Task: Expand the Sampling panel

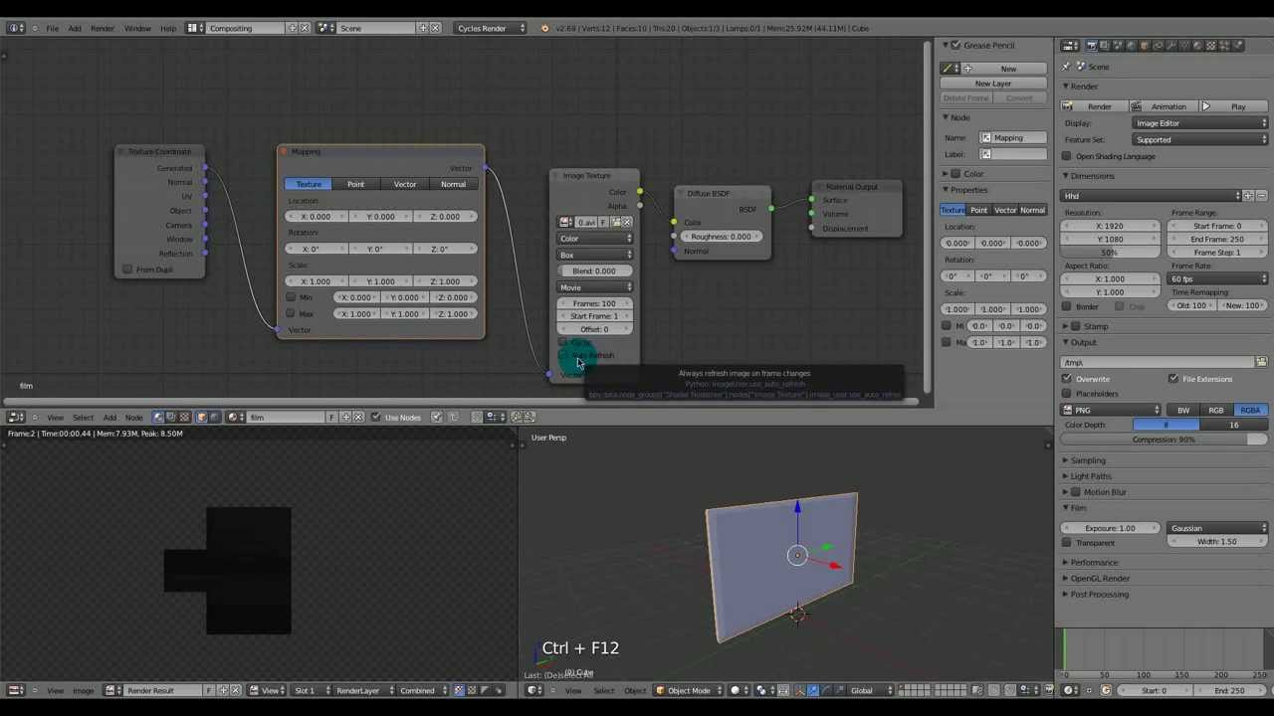Action: click(x=1088, y=460)
